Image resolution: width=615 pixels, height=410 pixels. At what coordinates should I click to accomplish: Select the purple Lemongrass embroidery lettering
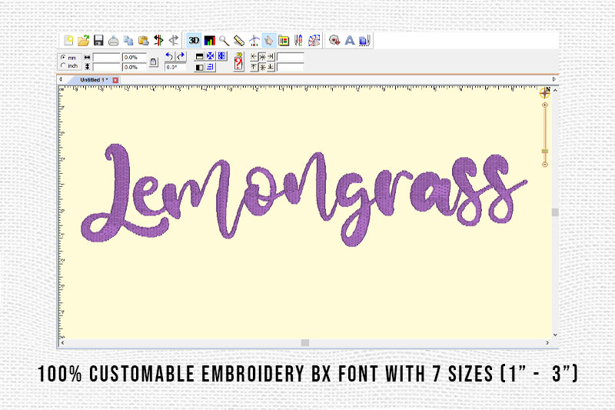304,195
